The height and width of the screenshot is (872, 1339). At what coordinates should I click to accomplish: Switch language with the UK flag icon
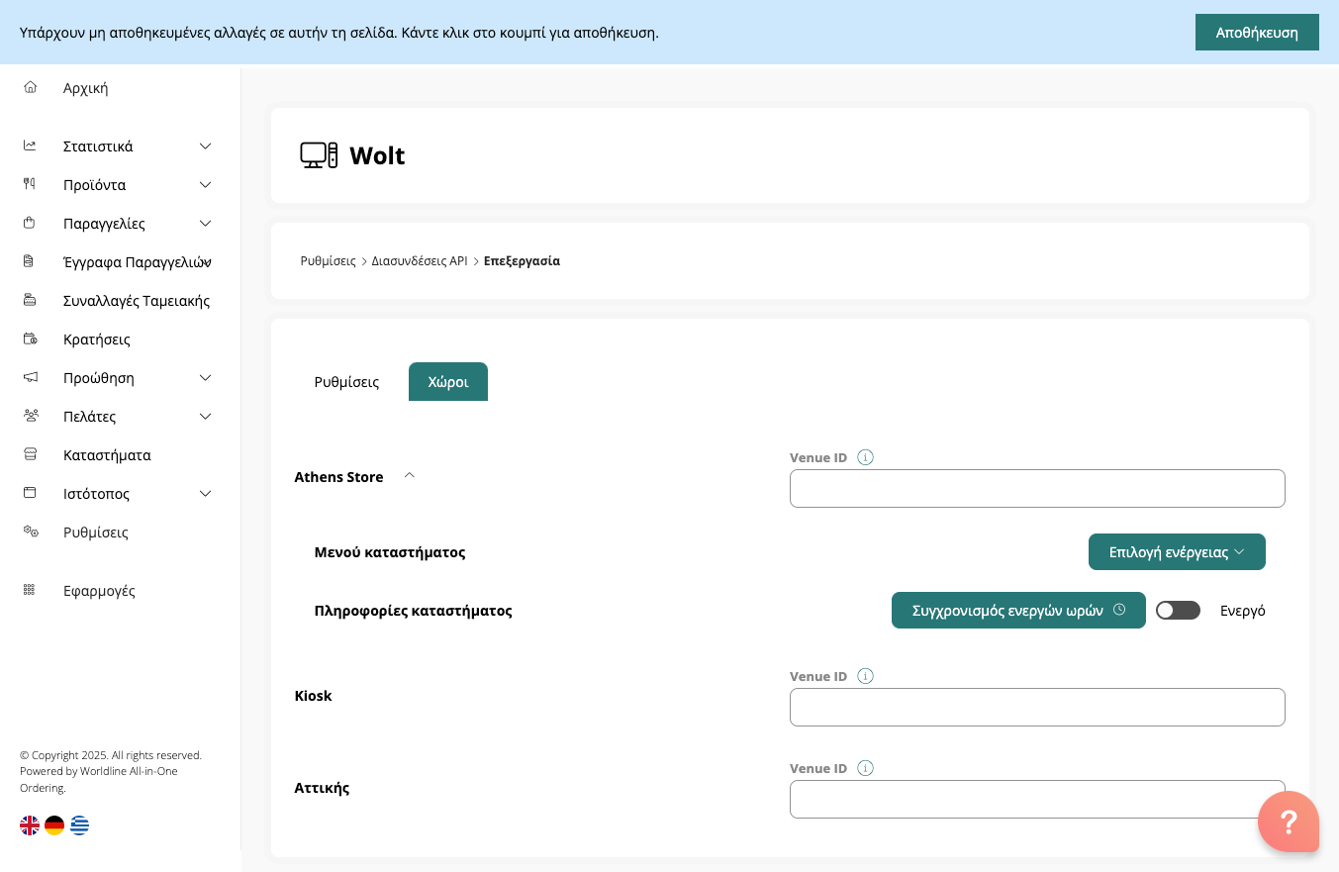[30, 825]
